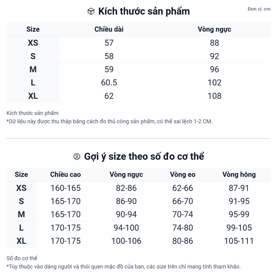Viewport: 277px width, 277px height.
Task: Click the manual measurement 1-2 CM disclaimer note
Action: [x=109, y=121]
